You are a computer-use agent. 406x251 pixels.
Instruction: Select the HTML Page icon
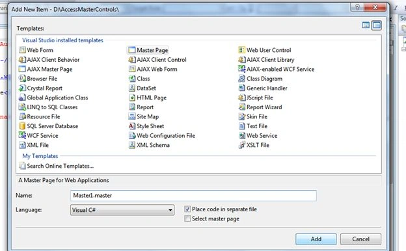point(132,98)
